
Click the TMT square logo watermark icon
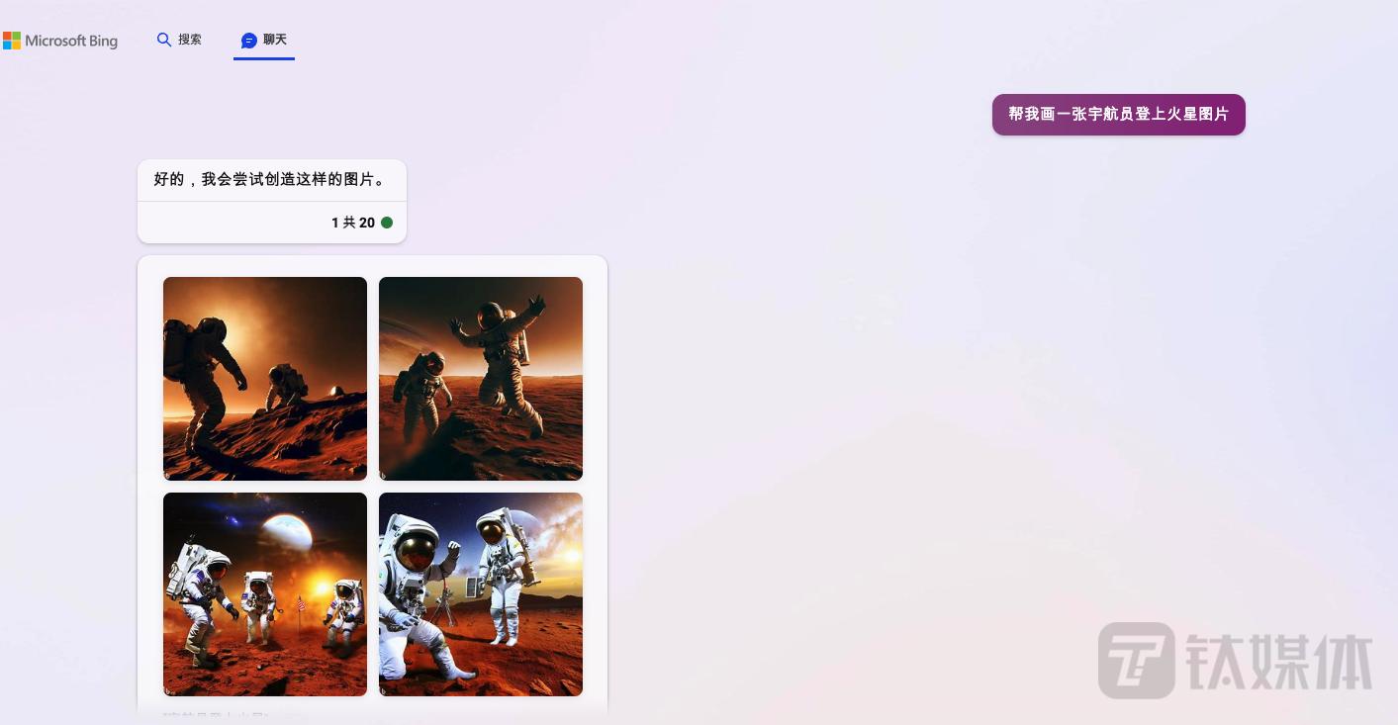1137,661
